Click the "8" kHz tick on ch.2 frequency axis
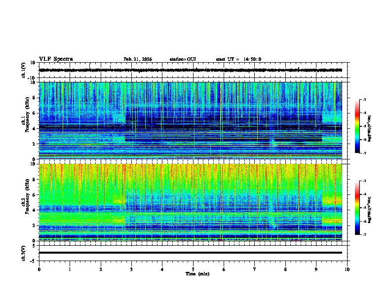 coord(35,180)
